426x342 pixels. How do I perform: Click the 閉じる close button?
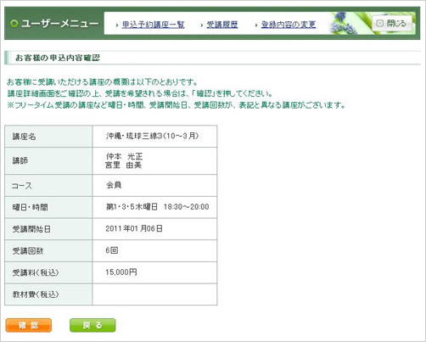[392, 24]
